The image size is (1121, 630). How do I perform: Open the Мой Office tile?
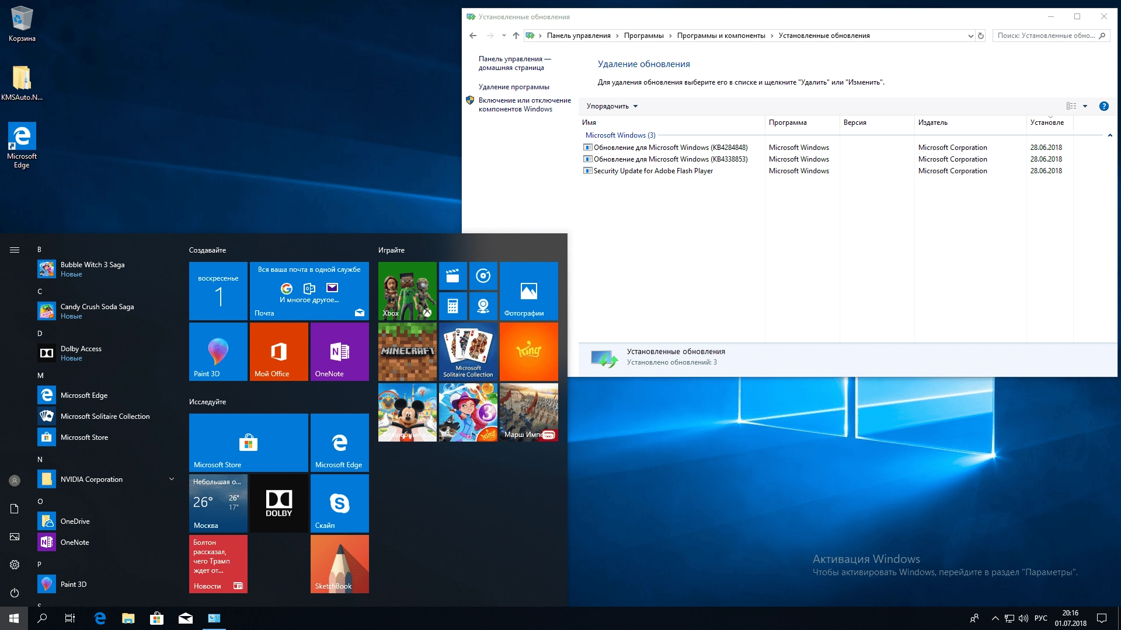tap(279, 352)
